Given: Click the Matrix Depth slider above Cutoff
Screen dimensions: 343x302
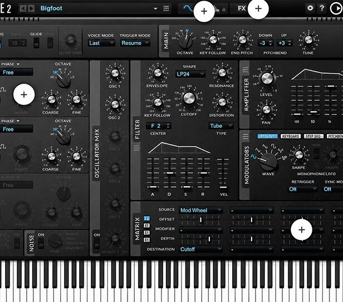Looking at the screenshot, I should (x=200, y=239).
